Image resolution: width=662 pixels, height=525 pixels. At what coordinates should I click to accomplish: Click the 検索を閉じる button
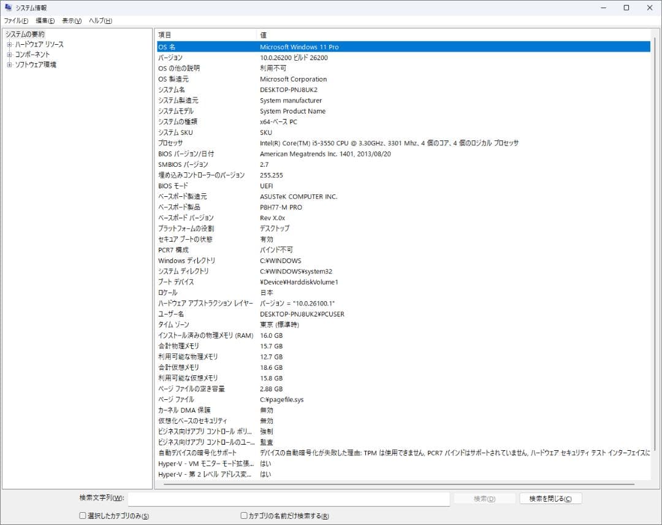click(x=550, y=498)
